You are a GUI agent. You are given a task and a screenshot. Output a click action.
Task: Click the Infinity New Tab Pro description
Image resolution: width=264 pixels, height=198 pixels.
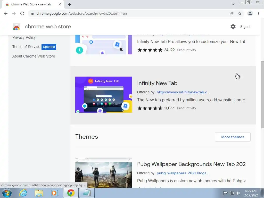click(191, 42)
